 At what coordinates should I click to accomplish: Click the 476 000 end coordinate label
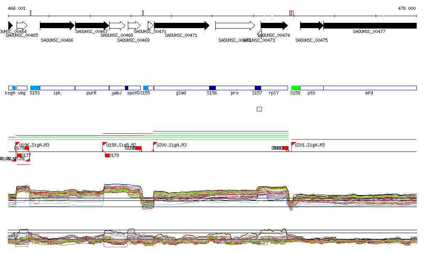point(407,8)
